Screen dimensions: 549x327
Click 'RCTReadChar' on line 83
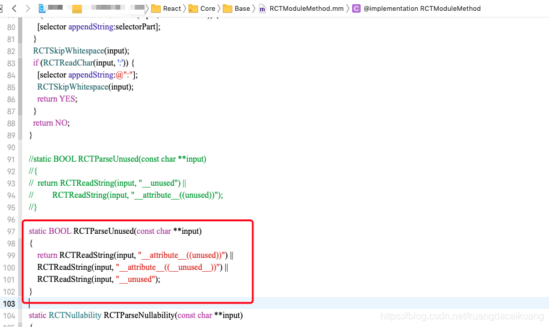pyautogui.click(x=68, y=63)
